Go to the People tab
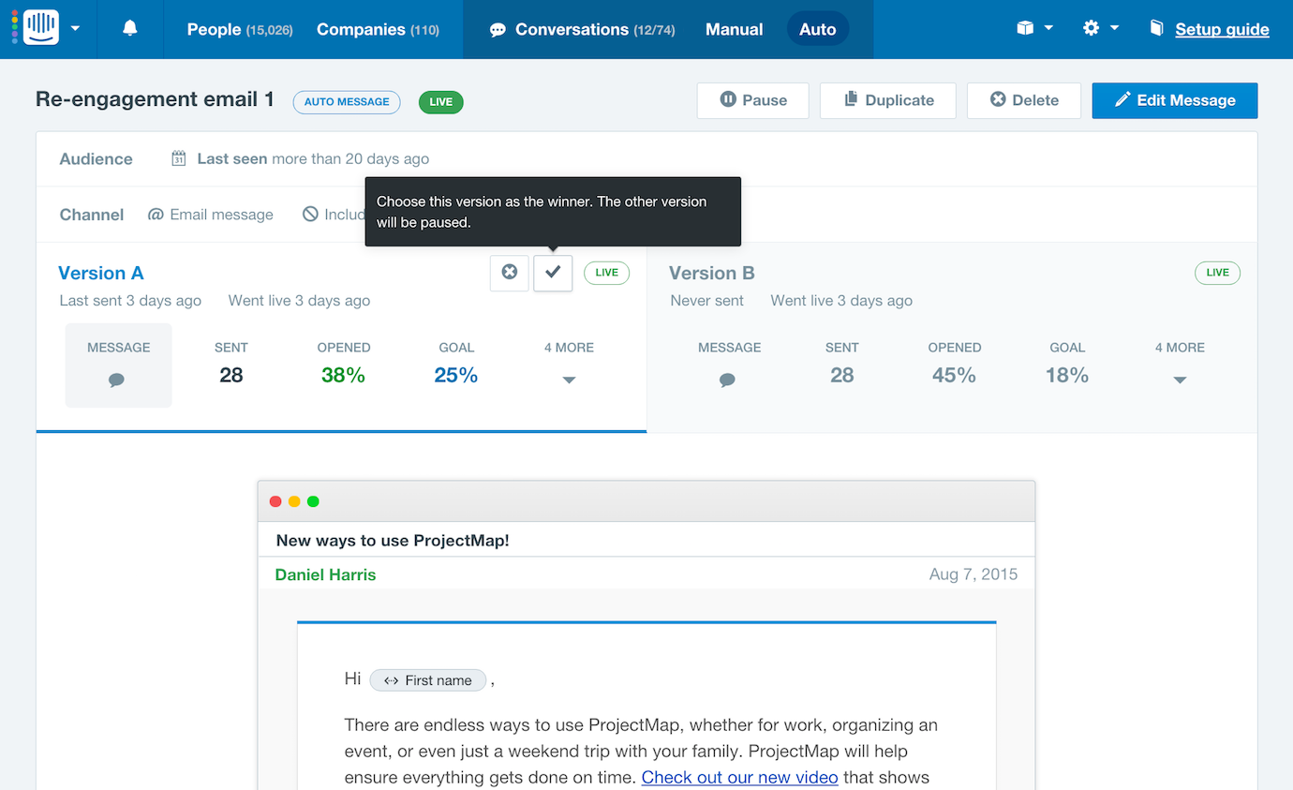Image resolution: width=1293 pixels, height=790 pixels. (240, 29)
